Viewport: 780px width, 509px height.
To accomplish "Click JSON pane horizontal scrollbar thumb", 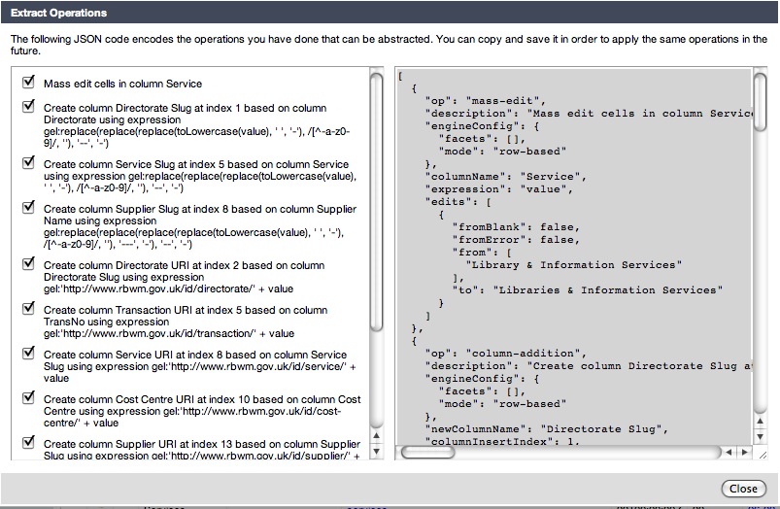I will 427,452.
